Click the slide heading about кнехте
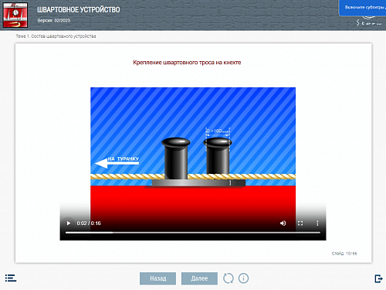The image size is (386, 290). [187, 63]
